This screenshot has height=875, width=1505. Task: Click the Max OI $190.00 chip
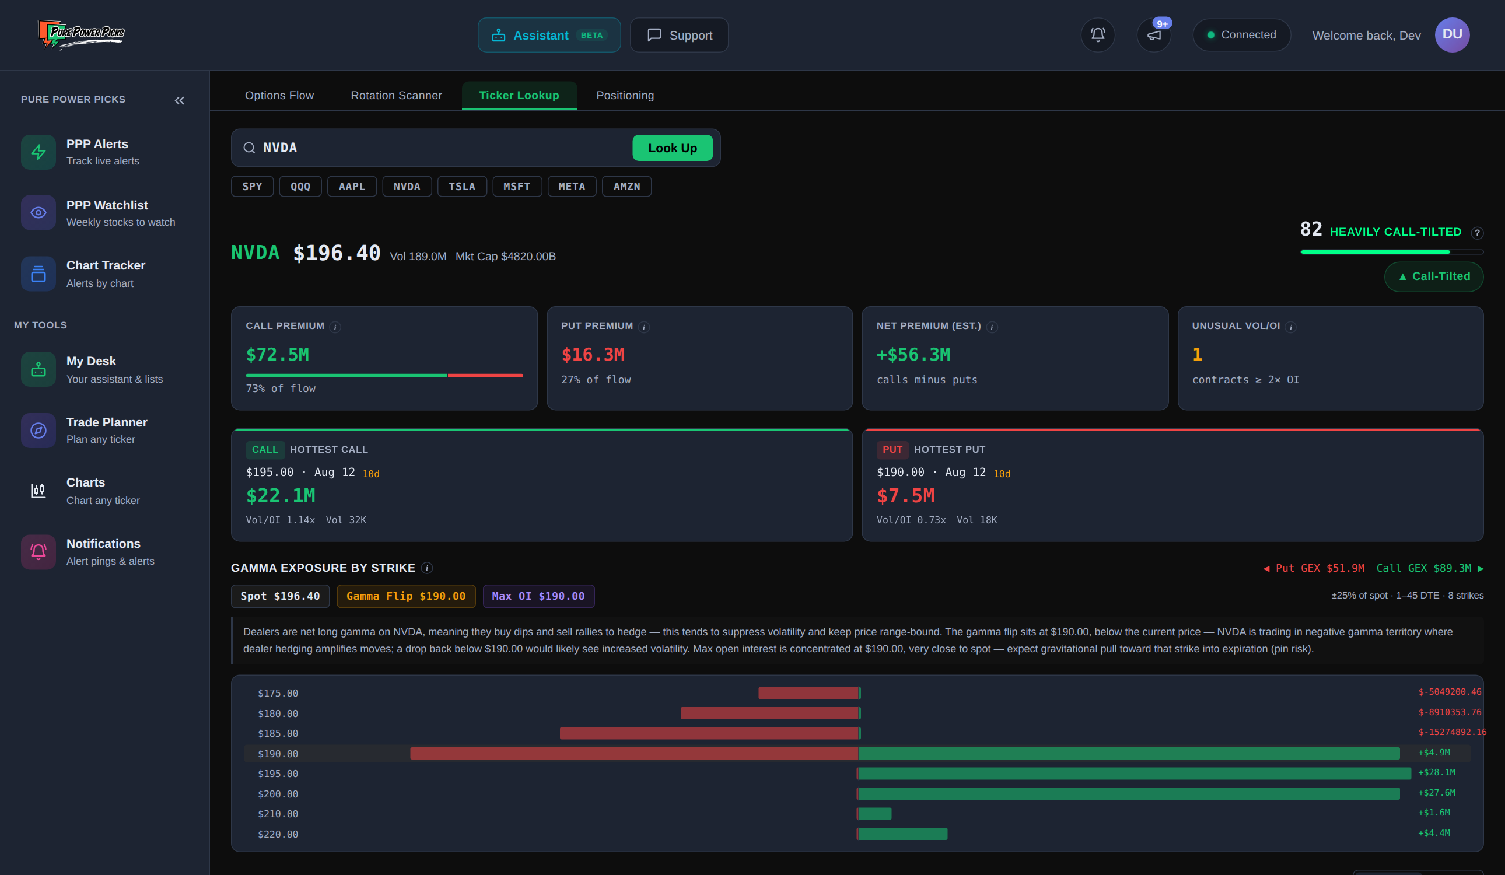click(x=538, y=596)
